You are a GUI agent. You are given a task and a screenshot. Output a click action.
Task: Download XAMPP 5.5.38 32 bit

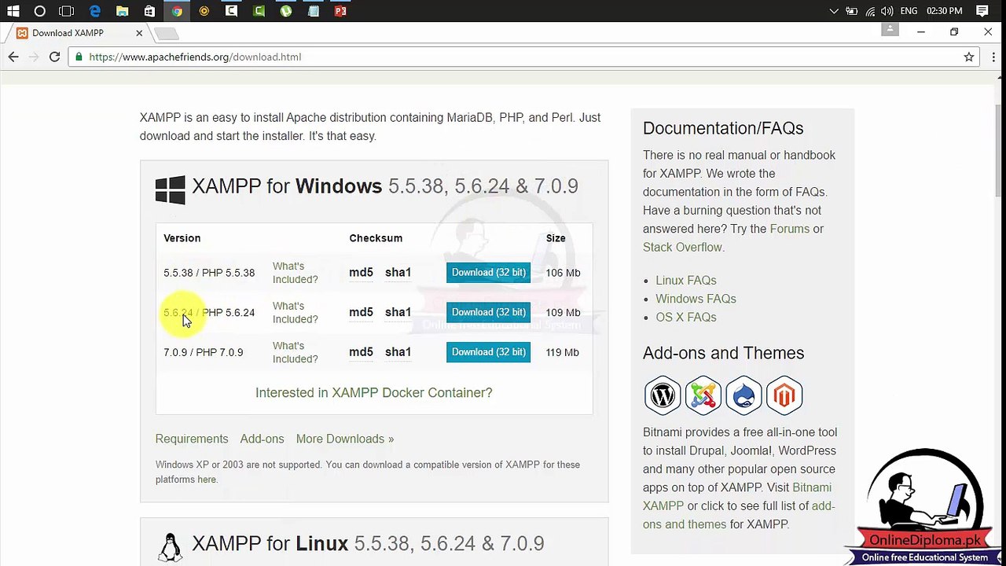(x=488, y=273)
